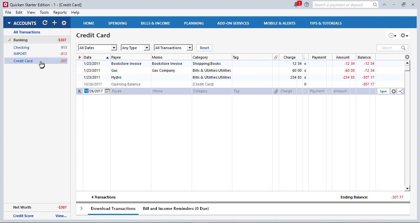
Task: Open the Edit menu
Action: (x=19, y=12)
